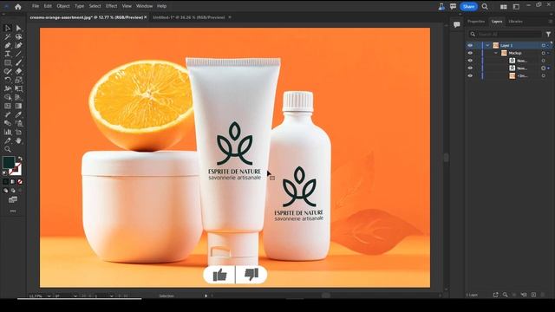Select the Free Transform tool

(x=18, y=88)
